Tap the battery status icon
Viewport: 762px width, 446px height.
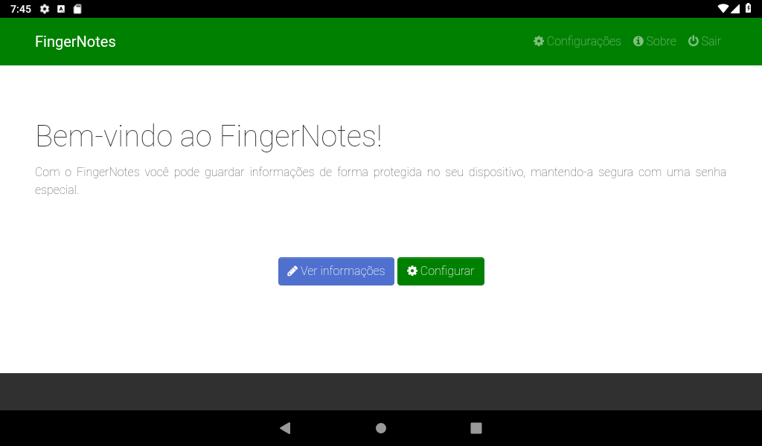point(749,8)
